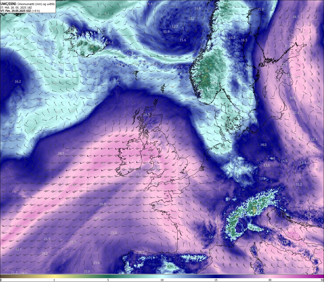This screenshot has height=282, width=324.
Task: Click the 'VT: Fim. 29.05.2025 03Z (+9 h)' line
Action: (20, 11)
